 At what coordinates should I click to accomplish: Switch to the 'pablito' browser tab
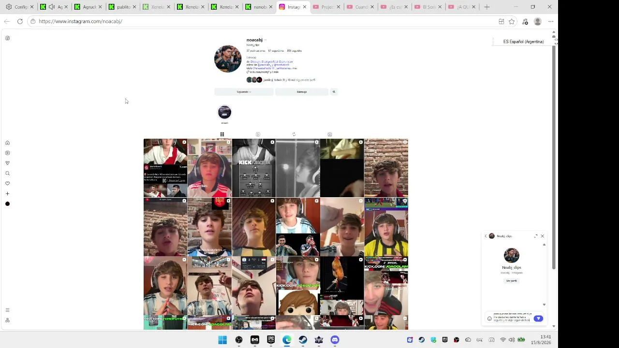(123, 7)
